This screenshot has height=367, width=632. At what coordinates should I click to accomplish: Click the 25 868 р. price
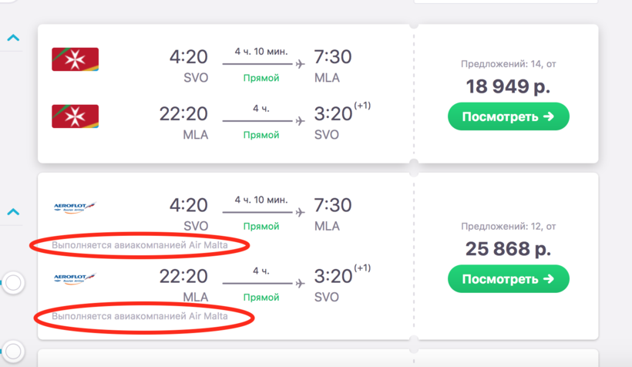tap(508, 249)
